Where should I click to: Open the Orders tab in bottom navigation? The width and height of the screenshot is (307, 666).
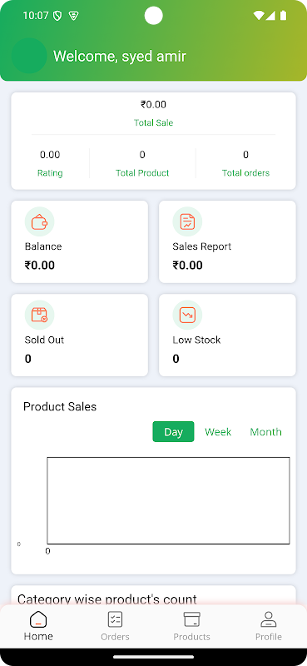[115, 626]
